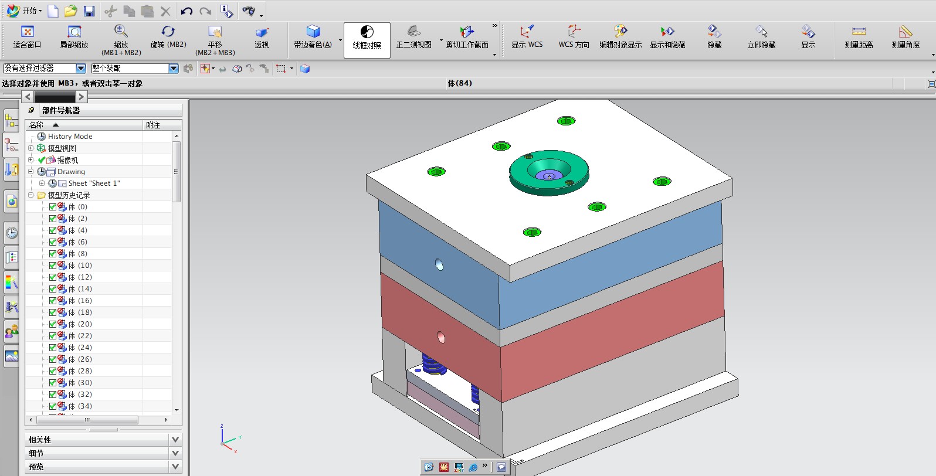
Task: Click navigator tab left arrow button
Action: coord(28,97)
